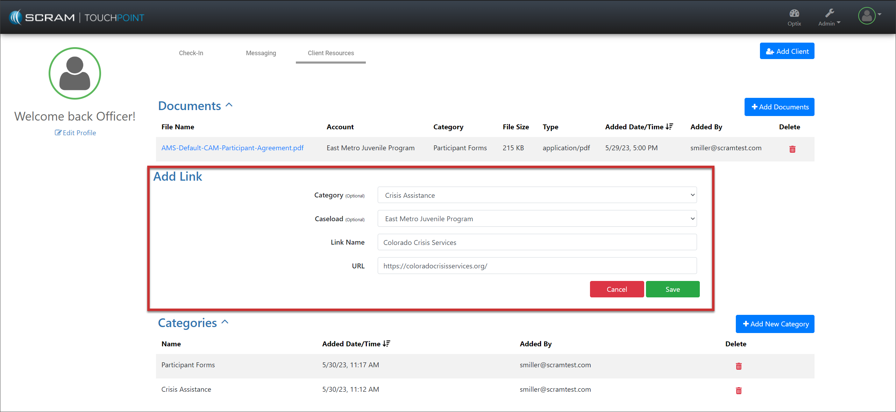The height and width of the screenshot is (412, 896).
Task: Open the Edit Profile link
Action: 75,133
